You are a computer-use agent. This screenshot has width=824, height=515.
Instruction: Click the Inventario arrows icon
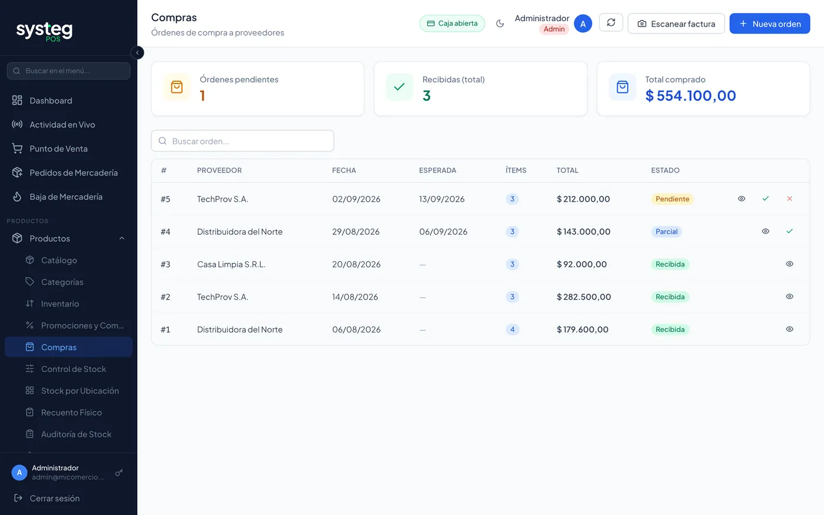coord(30,304)
